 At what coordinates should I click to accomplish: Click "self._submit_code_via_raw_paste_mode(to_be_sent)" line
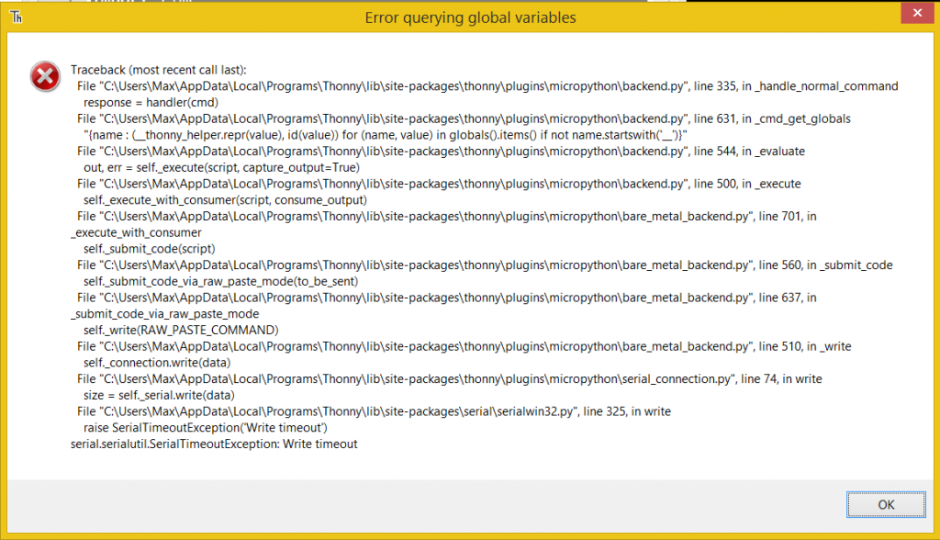(220, 281)
